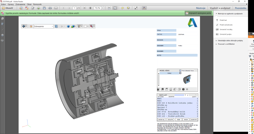Screen dimensions: 254x134
Task: Click the Save floppy disk icon
Action: [45, 8]
